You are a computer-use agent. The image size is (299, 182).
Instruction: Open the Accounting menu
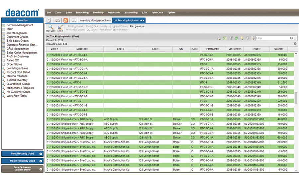(x=131, y=13)
